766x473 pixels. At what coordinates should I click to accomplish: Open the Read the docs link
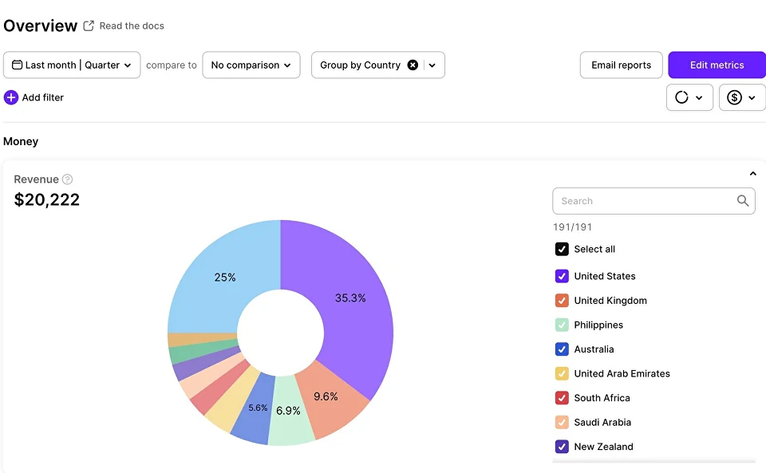point(132,26)
